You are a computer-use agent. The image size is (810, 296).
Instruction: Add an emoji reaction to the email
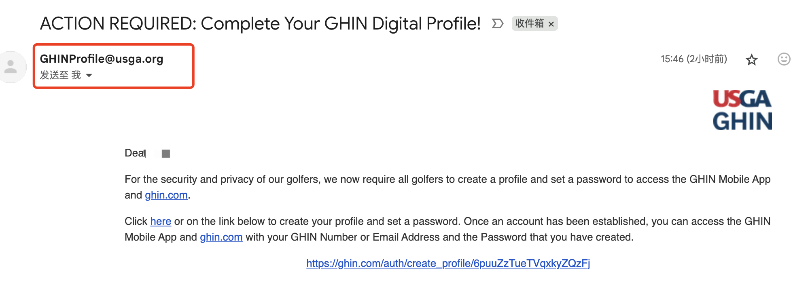tap(784, 59)
